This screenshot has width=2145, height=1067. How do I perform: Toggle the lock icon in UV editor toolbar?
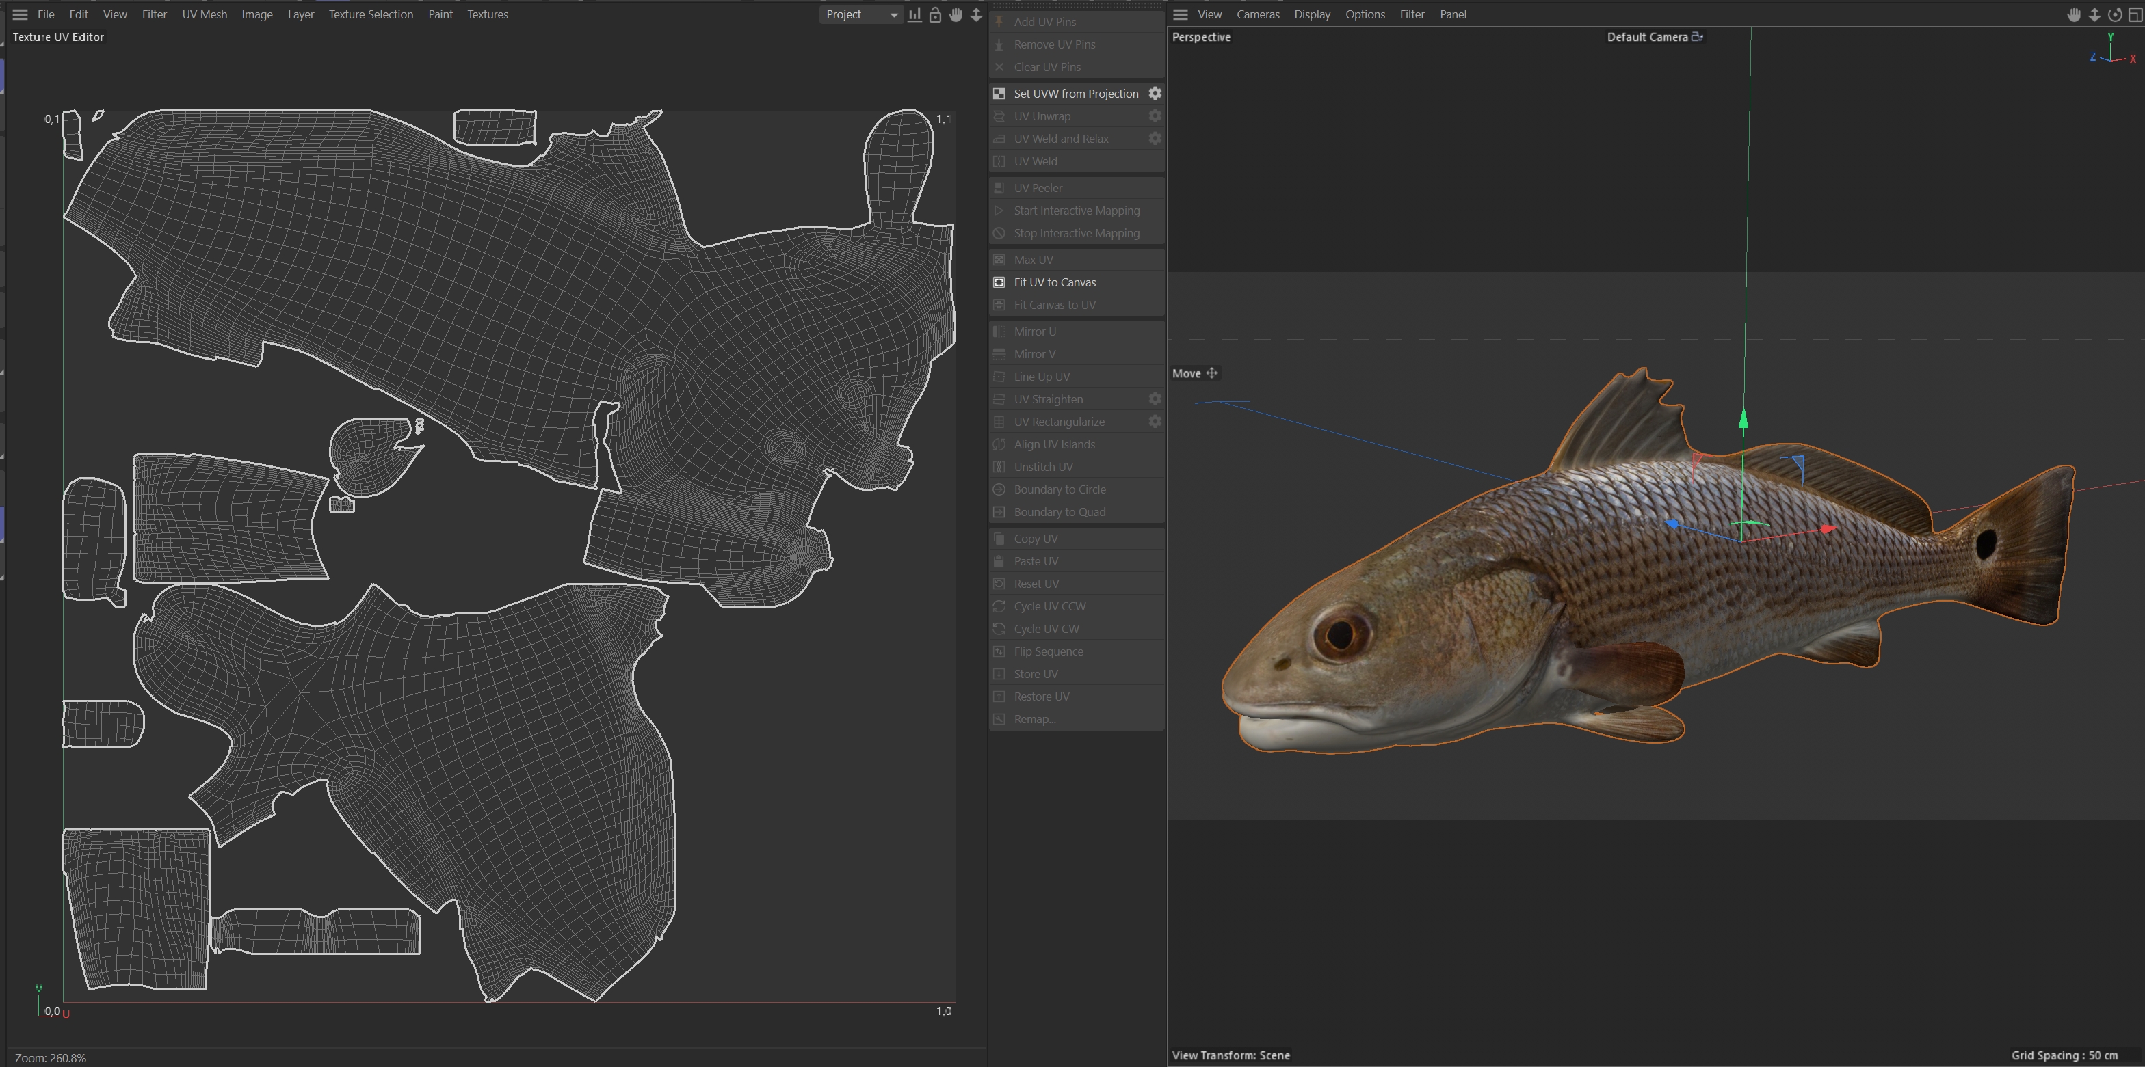click(x=935, y=14)
